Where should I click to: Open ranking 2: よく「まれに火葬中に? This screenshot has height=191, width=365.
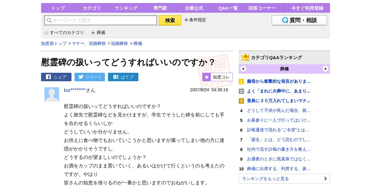[x=279, y=91]
